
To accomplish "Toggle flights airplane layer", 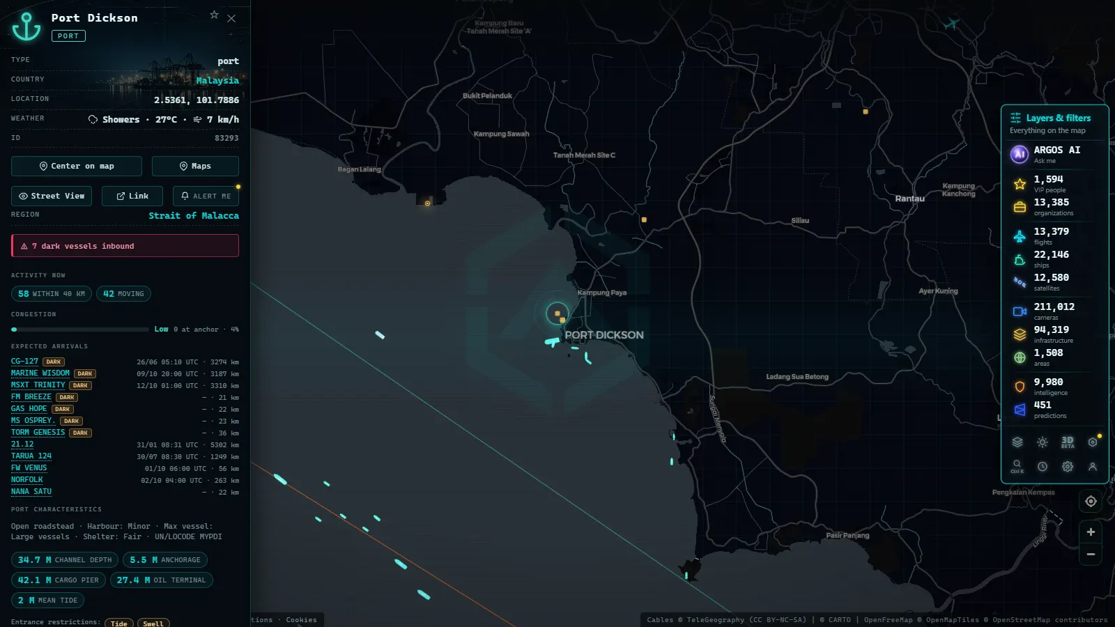I will [1020, 236].
